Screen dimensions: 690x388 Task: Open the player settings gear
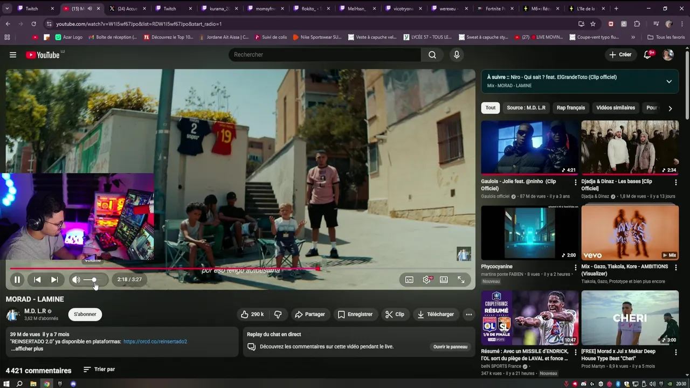(426, 280)
